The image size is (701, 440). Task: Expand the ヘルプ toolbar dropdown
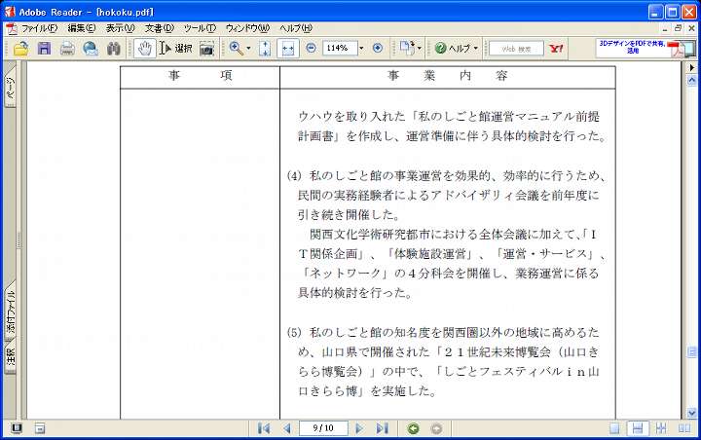(x=475, y=48)
